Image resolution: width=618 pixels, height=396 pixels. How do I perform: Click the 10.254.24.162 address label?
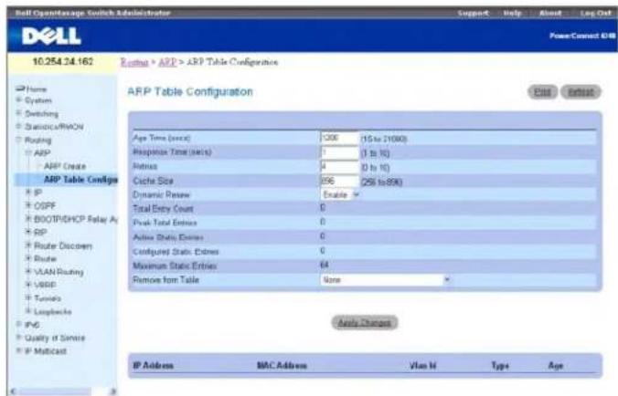coord(63,62)
